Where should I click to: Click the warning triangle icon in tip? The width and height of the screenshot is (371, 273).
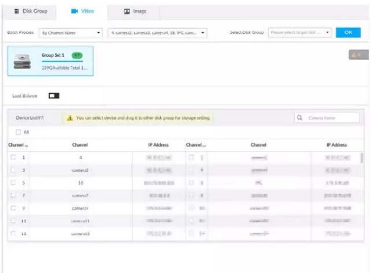(x=70, y=118)
